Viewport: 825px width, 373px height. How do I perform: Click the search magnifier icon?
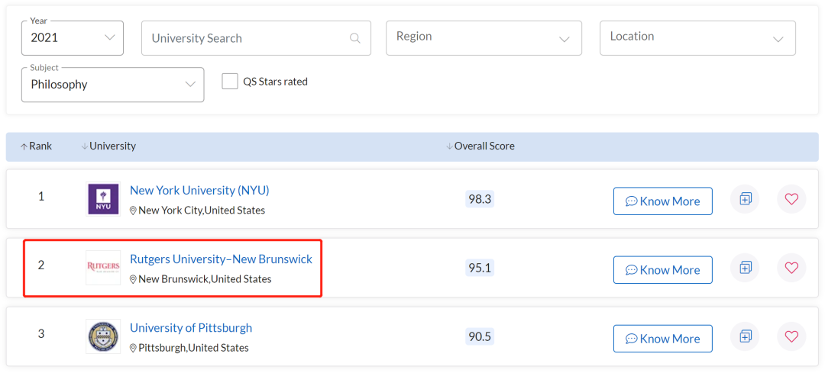(354, 38)
